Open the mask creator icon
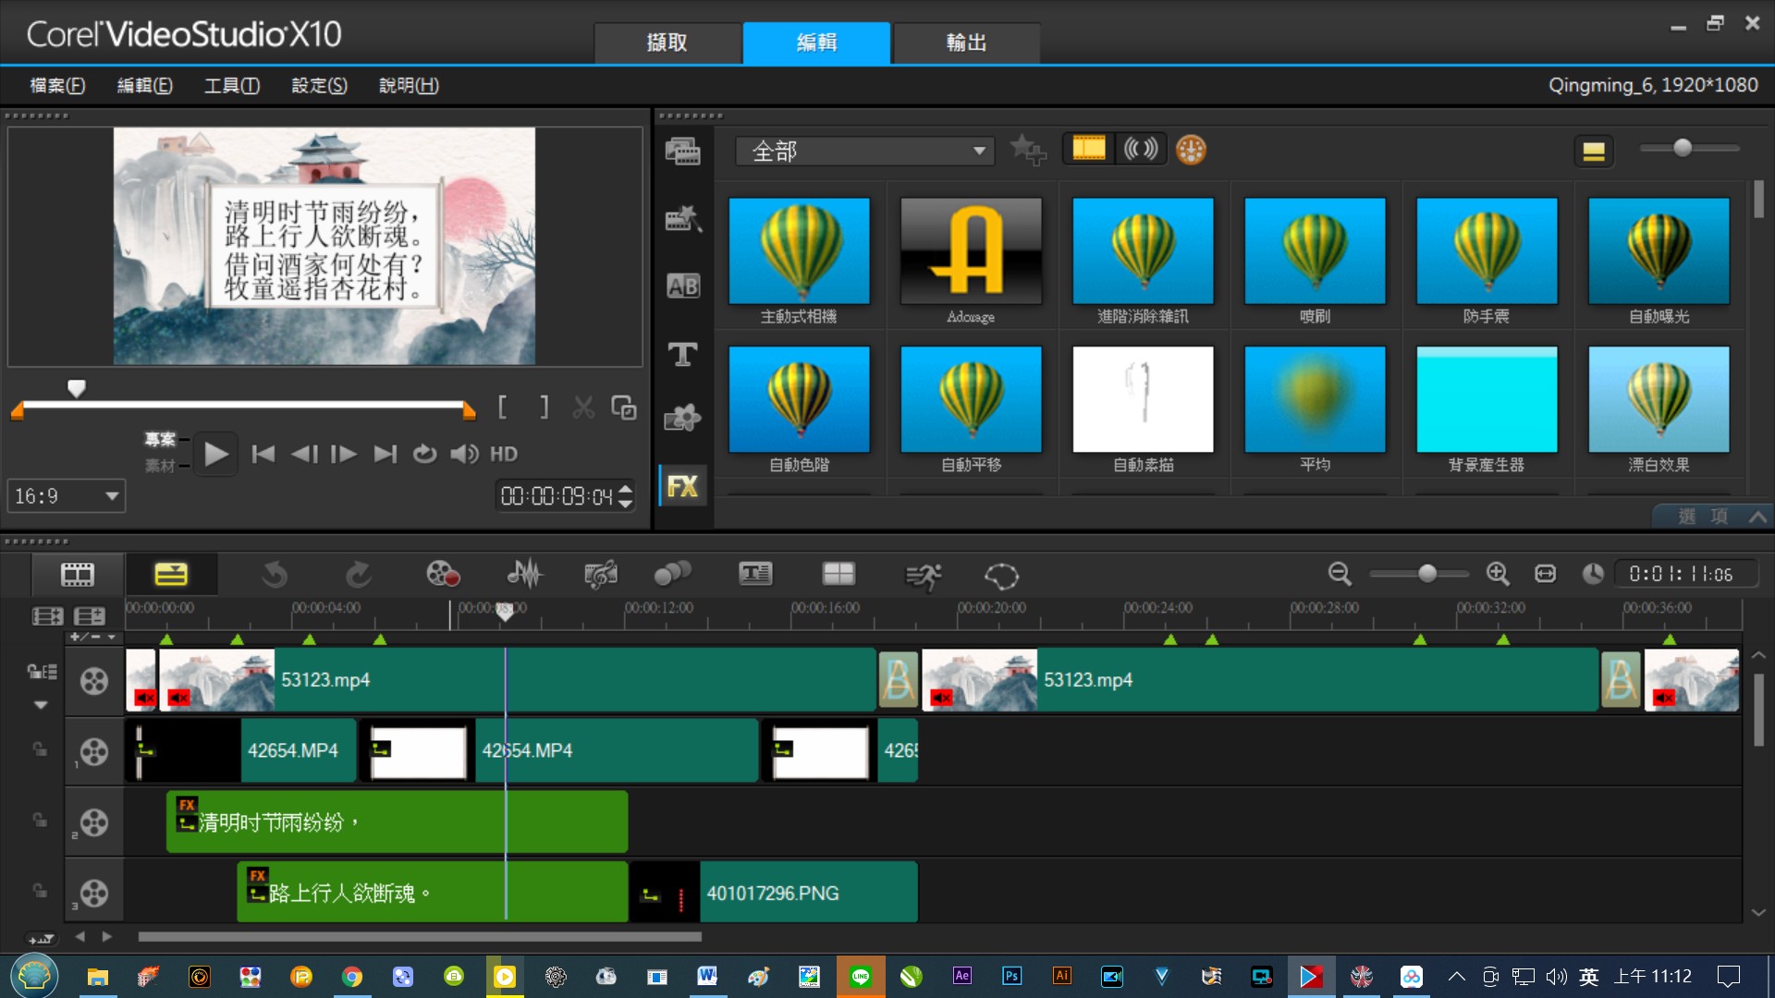The width and height of the screenshot is (1775, 998). pyautogui.click(x=1001, y=577)
